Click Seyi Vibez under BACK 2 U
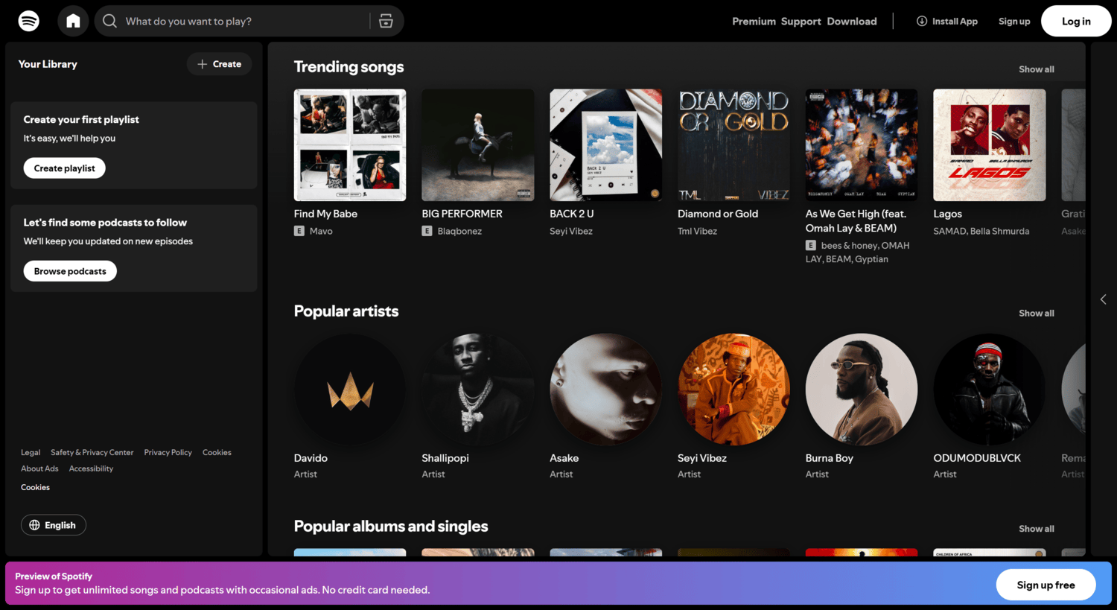The image size is (1117, 610). point(571,231)
